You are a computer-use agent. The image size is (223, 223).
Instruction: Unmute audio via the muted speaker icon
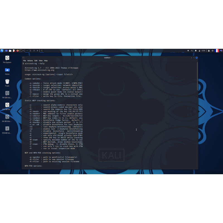click(x=192, y=51)
